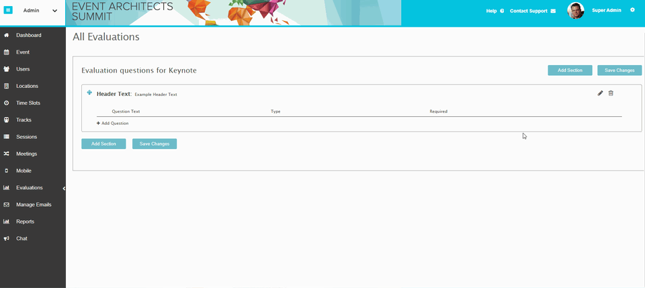Click the bottom Add Section button

103,144
